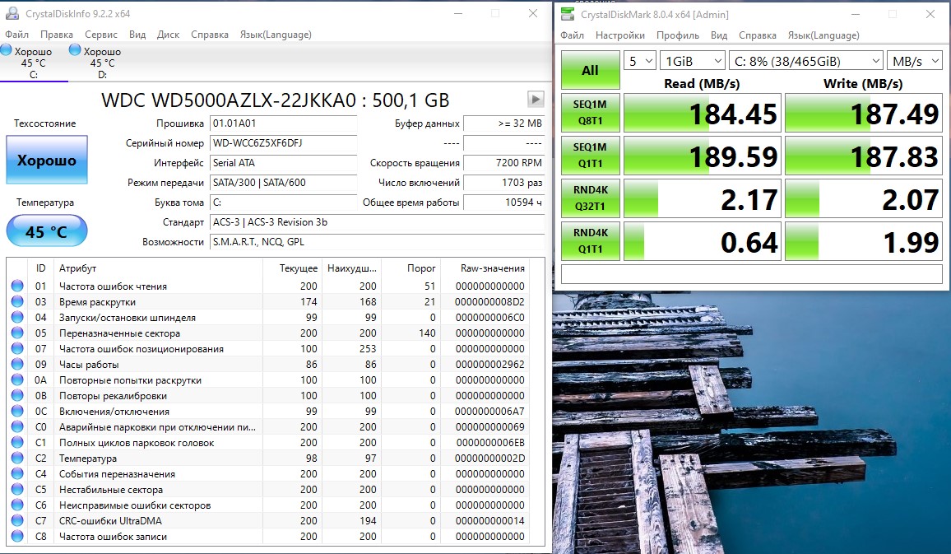Open the test count dropdown showing 5
This screenshot has height=554, width=951.
point(640,61)
